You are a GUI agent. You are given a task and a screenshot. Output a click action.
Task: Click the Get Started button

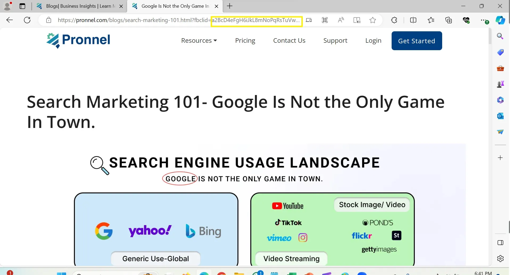click(x=417, y=41)
